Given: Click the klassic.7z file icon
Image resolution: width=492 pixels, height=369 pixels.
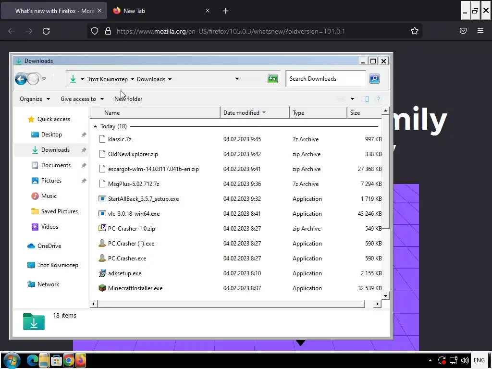Looking at the screenshot, I should coord(102,139).
